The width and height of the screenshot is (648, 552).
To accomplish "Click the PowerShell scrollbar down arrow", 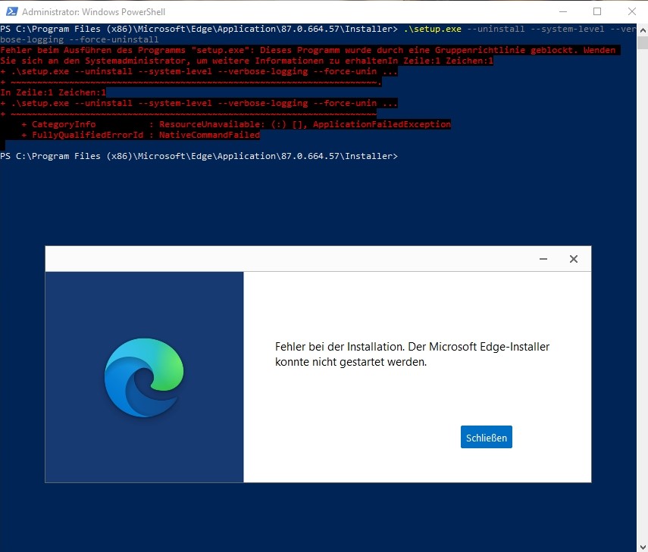I will coord(643,546).
